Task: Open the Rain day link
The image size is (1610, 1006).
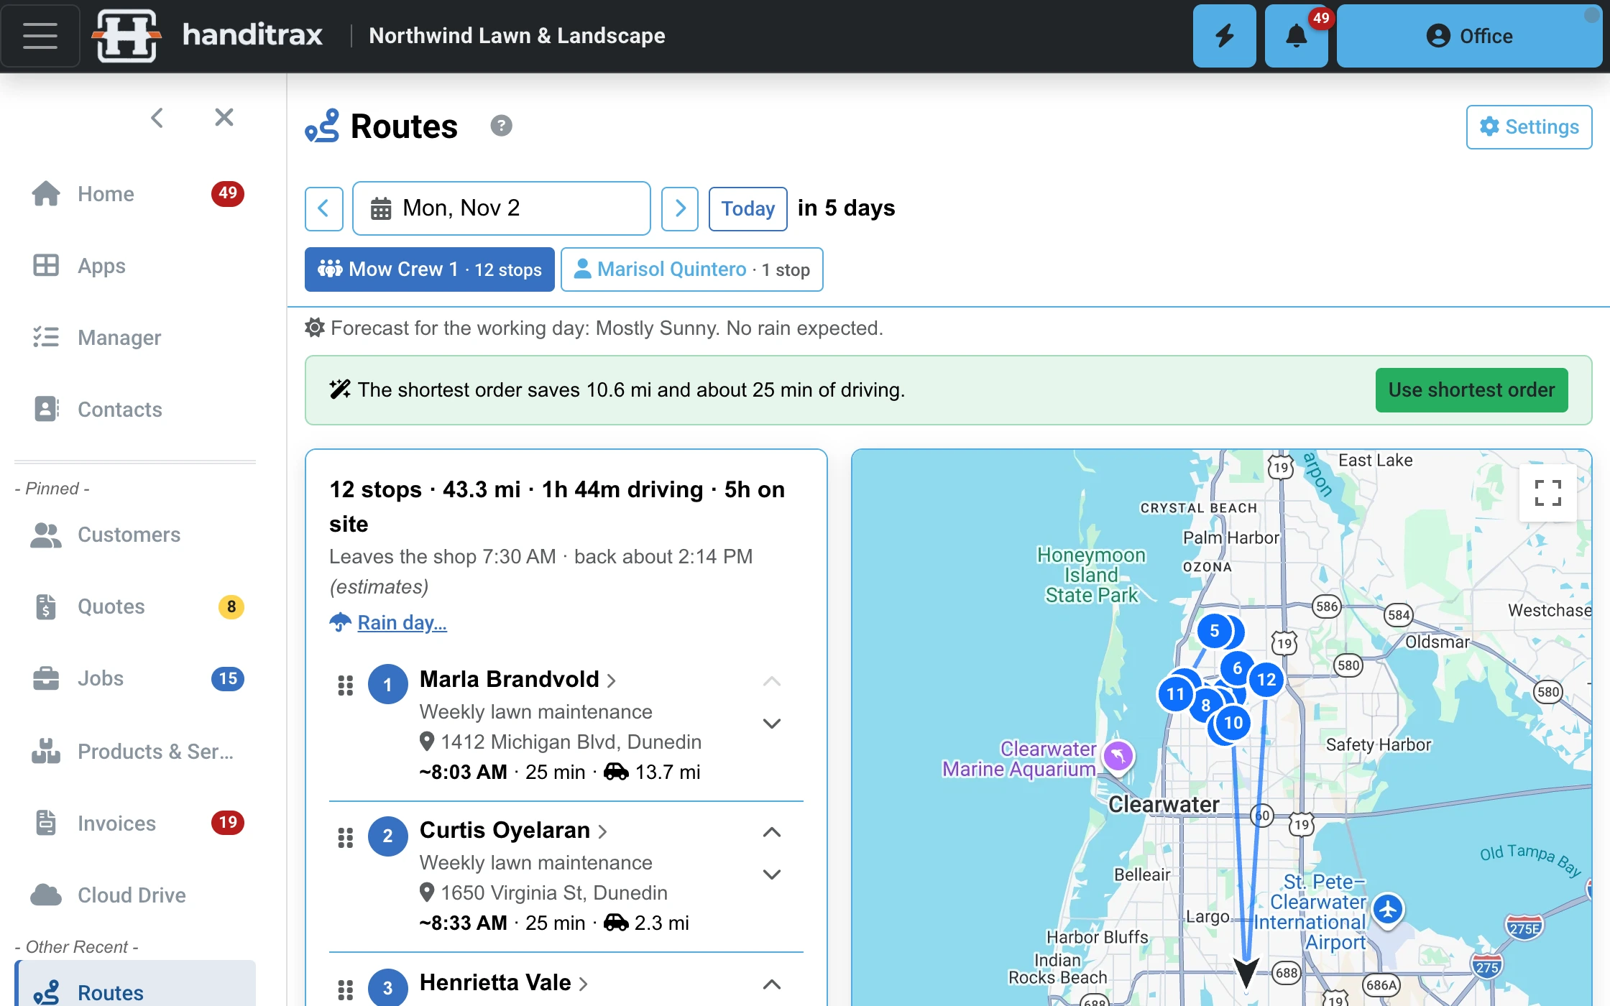Action: coord(402,622)
